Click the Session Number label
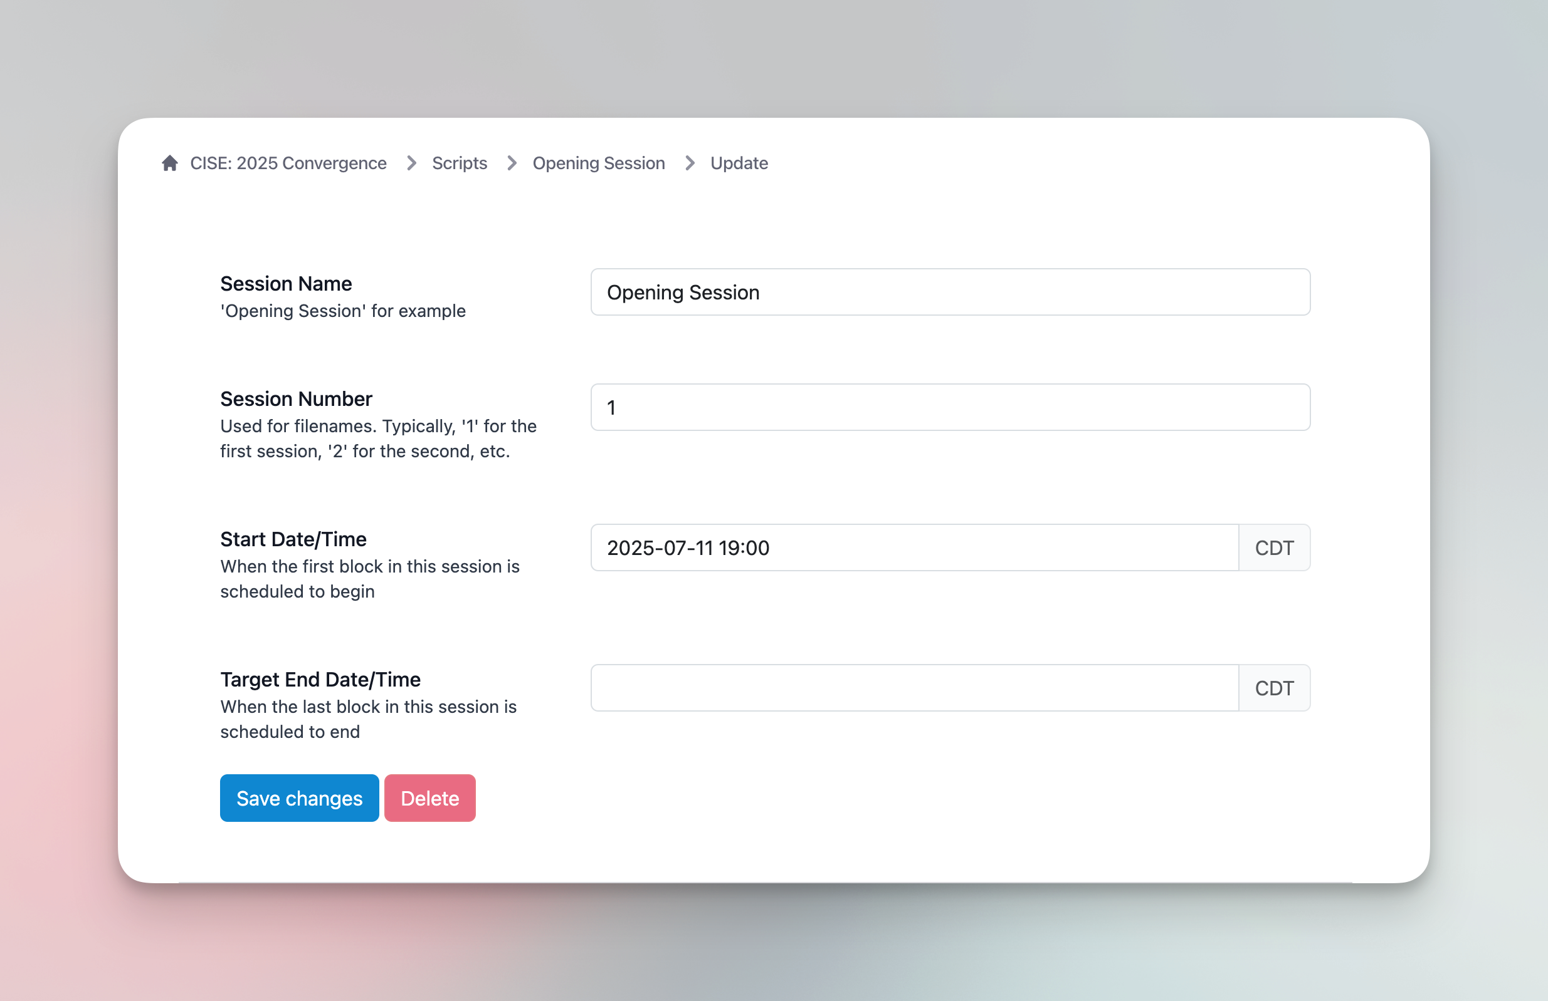This screenshot has height=1001, width=1548. (x=296, y=399)
